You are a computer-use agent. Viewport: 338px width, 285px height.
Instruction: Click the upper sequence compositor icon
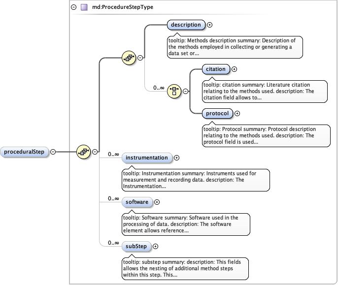129,58
